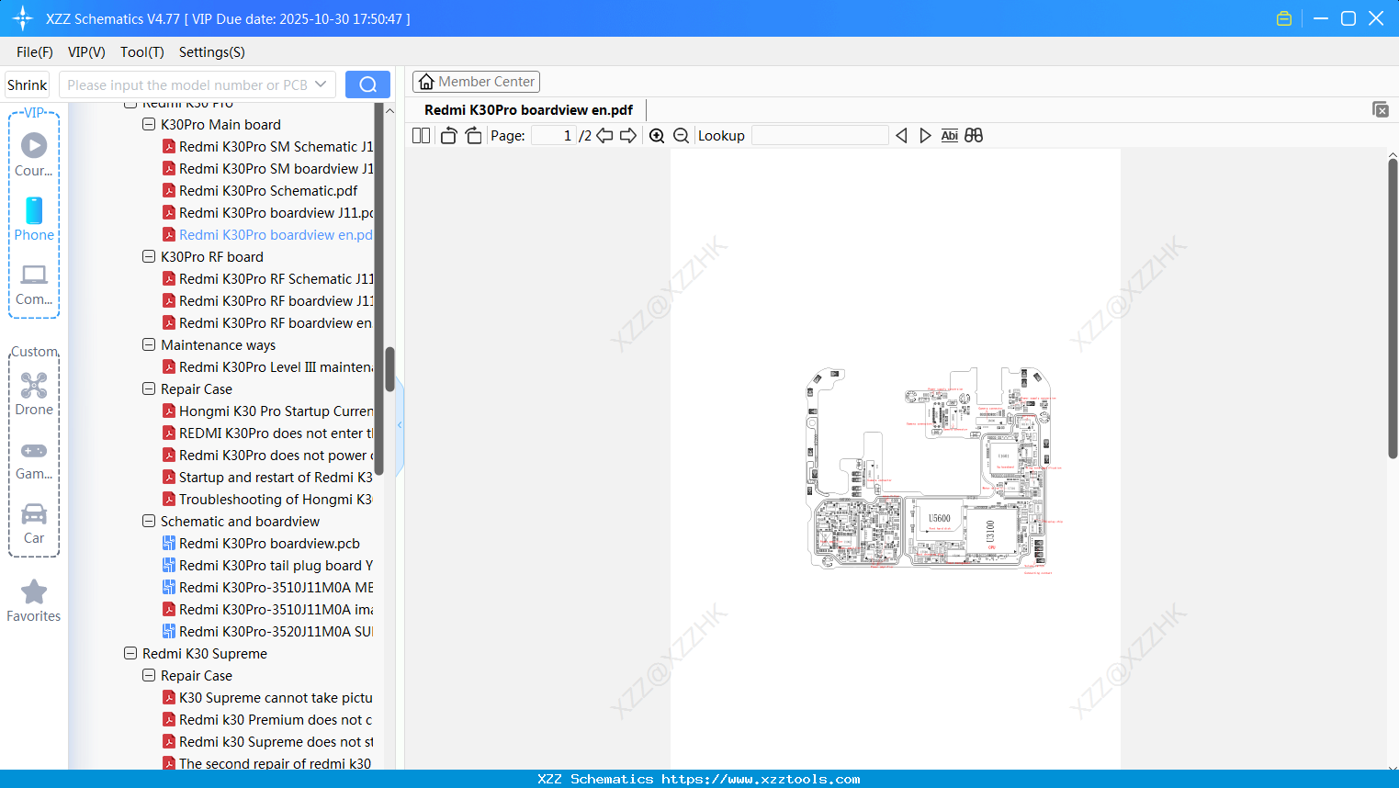This screenshot has width=1399, height=788.
Task: Select the Drone category in the sidebar
Action: (x=34, y=393)
